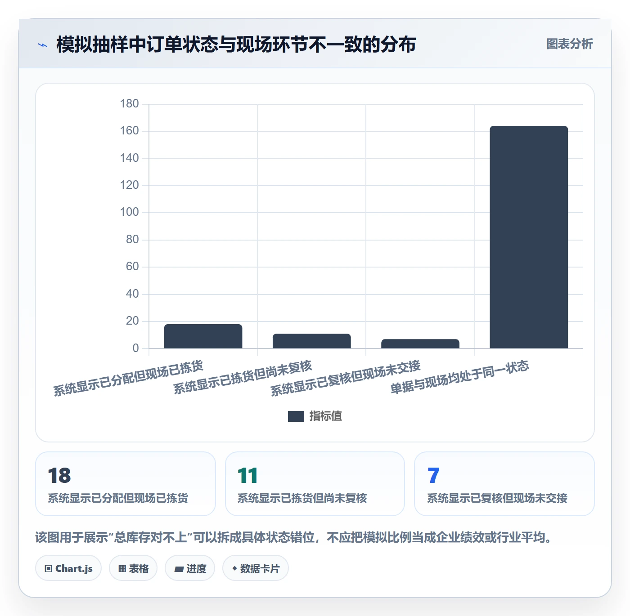The width and height of the screenshot is (630, 616).
Task: Open the 数据卡片 tag chip
Action: click(x=256, y=568)
